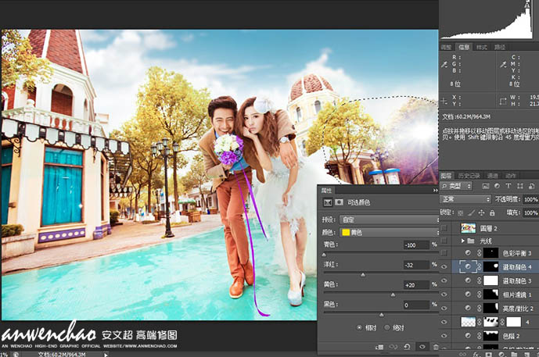Image resolution: width=539 pixels, height=357 pixels.
Task: Show the 色彩平衡 3 layer
Action: [444, 253]
